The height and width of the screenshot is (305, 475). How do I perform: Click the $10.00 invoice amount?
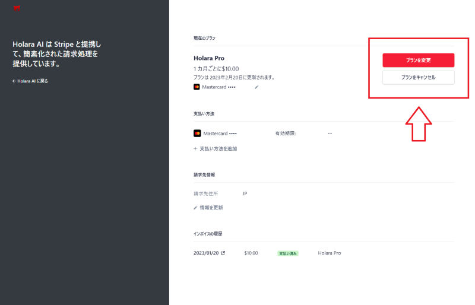point(251,253)
